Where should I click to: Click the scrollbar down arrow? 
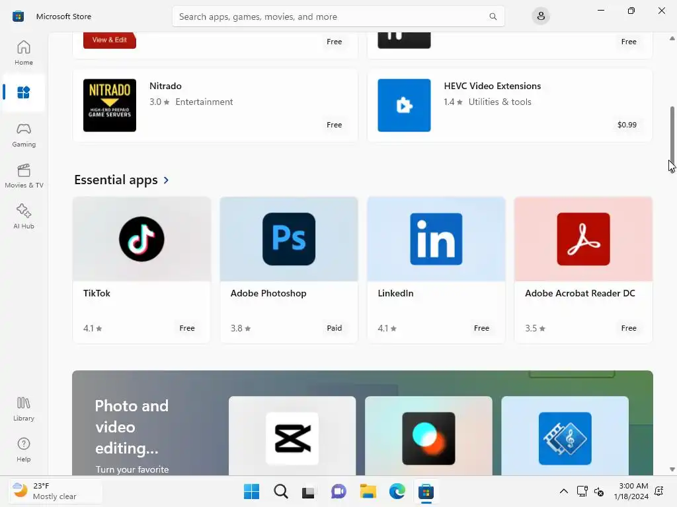tap(672, 469)
